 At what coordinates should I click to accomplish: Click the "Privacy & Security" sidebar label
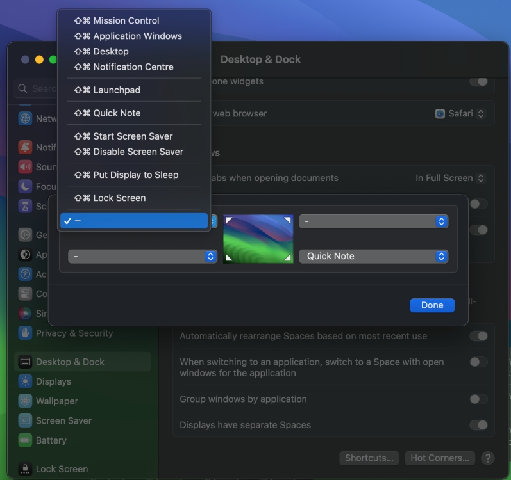[x=74, y=333]
